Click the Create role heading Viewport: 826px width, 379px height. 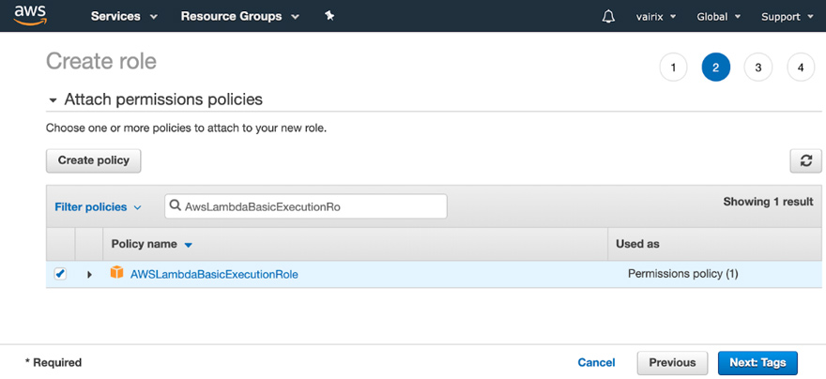click(101, 62)
